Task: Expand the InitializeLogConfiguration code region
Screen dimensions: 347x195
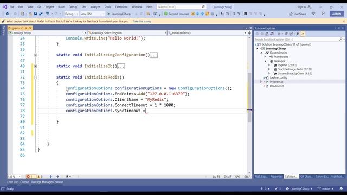Action: tap(35, 55)
